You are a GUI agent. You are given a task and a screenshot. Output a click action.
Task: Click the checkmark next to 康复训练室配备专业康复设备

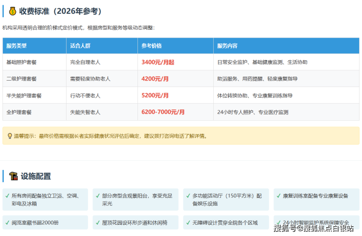pos(278,195)
